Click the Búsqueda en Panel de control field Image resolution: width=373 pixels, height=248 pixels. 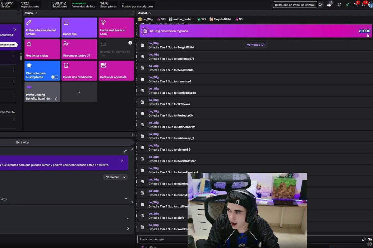[295, 5]
